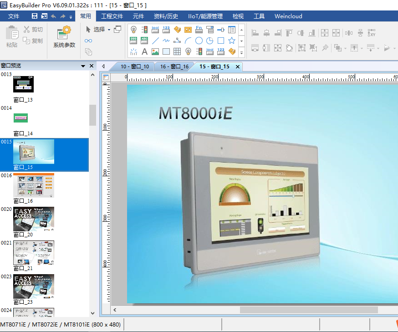Open the 工程文件 ribbon tab
The height and width of the screenshot is (332, 398).
coord(112,16)
